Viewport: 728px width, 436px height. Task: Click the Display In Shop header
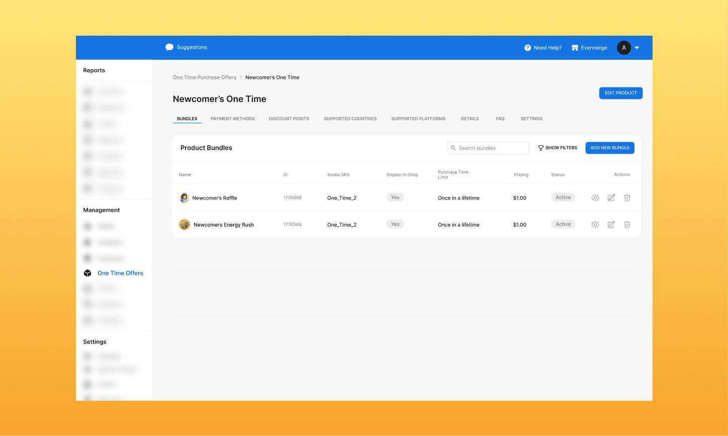(x=402, y=175)
